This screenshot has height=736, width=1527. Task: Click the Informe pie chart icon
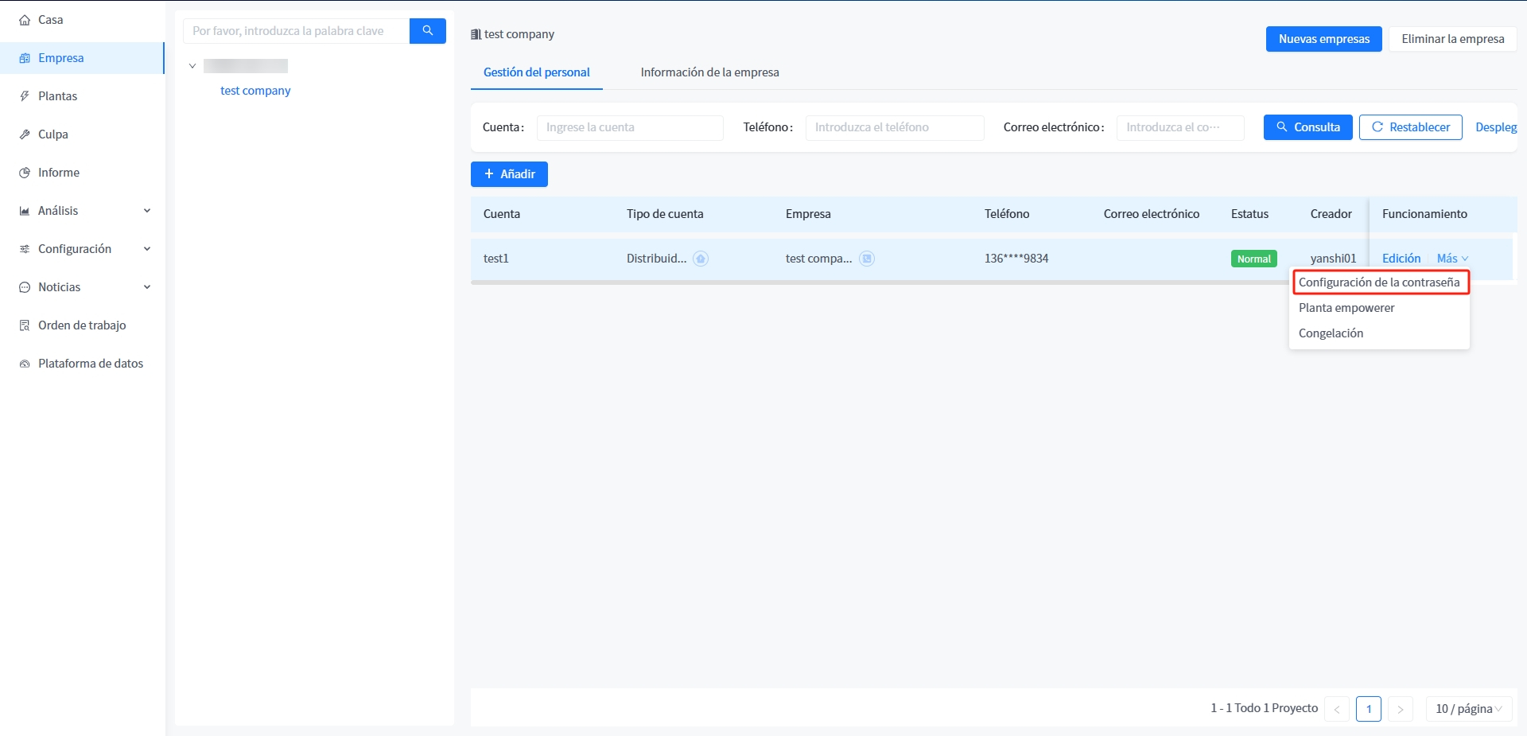click(x=25, y=173)
